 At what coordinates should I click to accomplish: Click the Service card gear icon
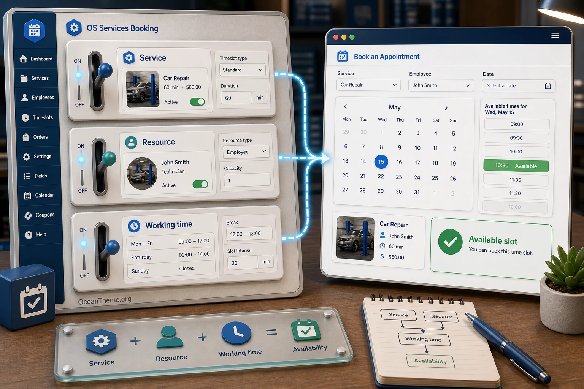tap(129, 58)
